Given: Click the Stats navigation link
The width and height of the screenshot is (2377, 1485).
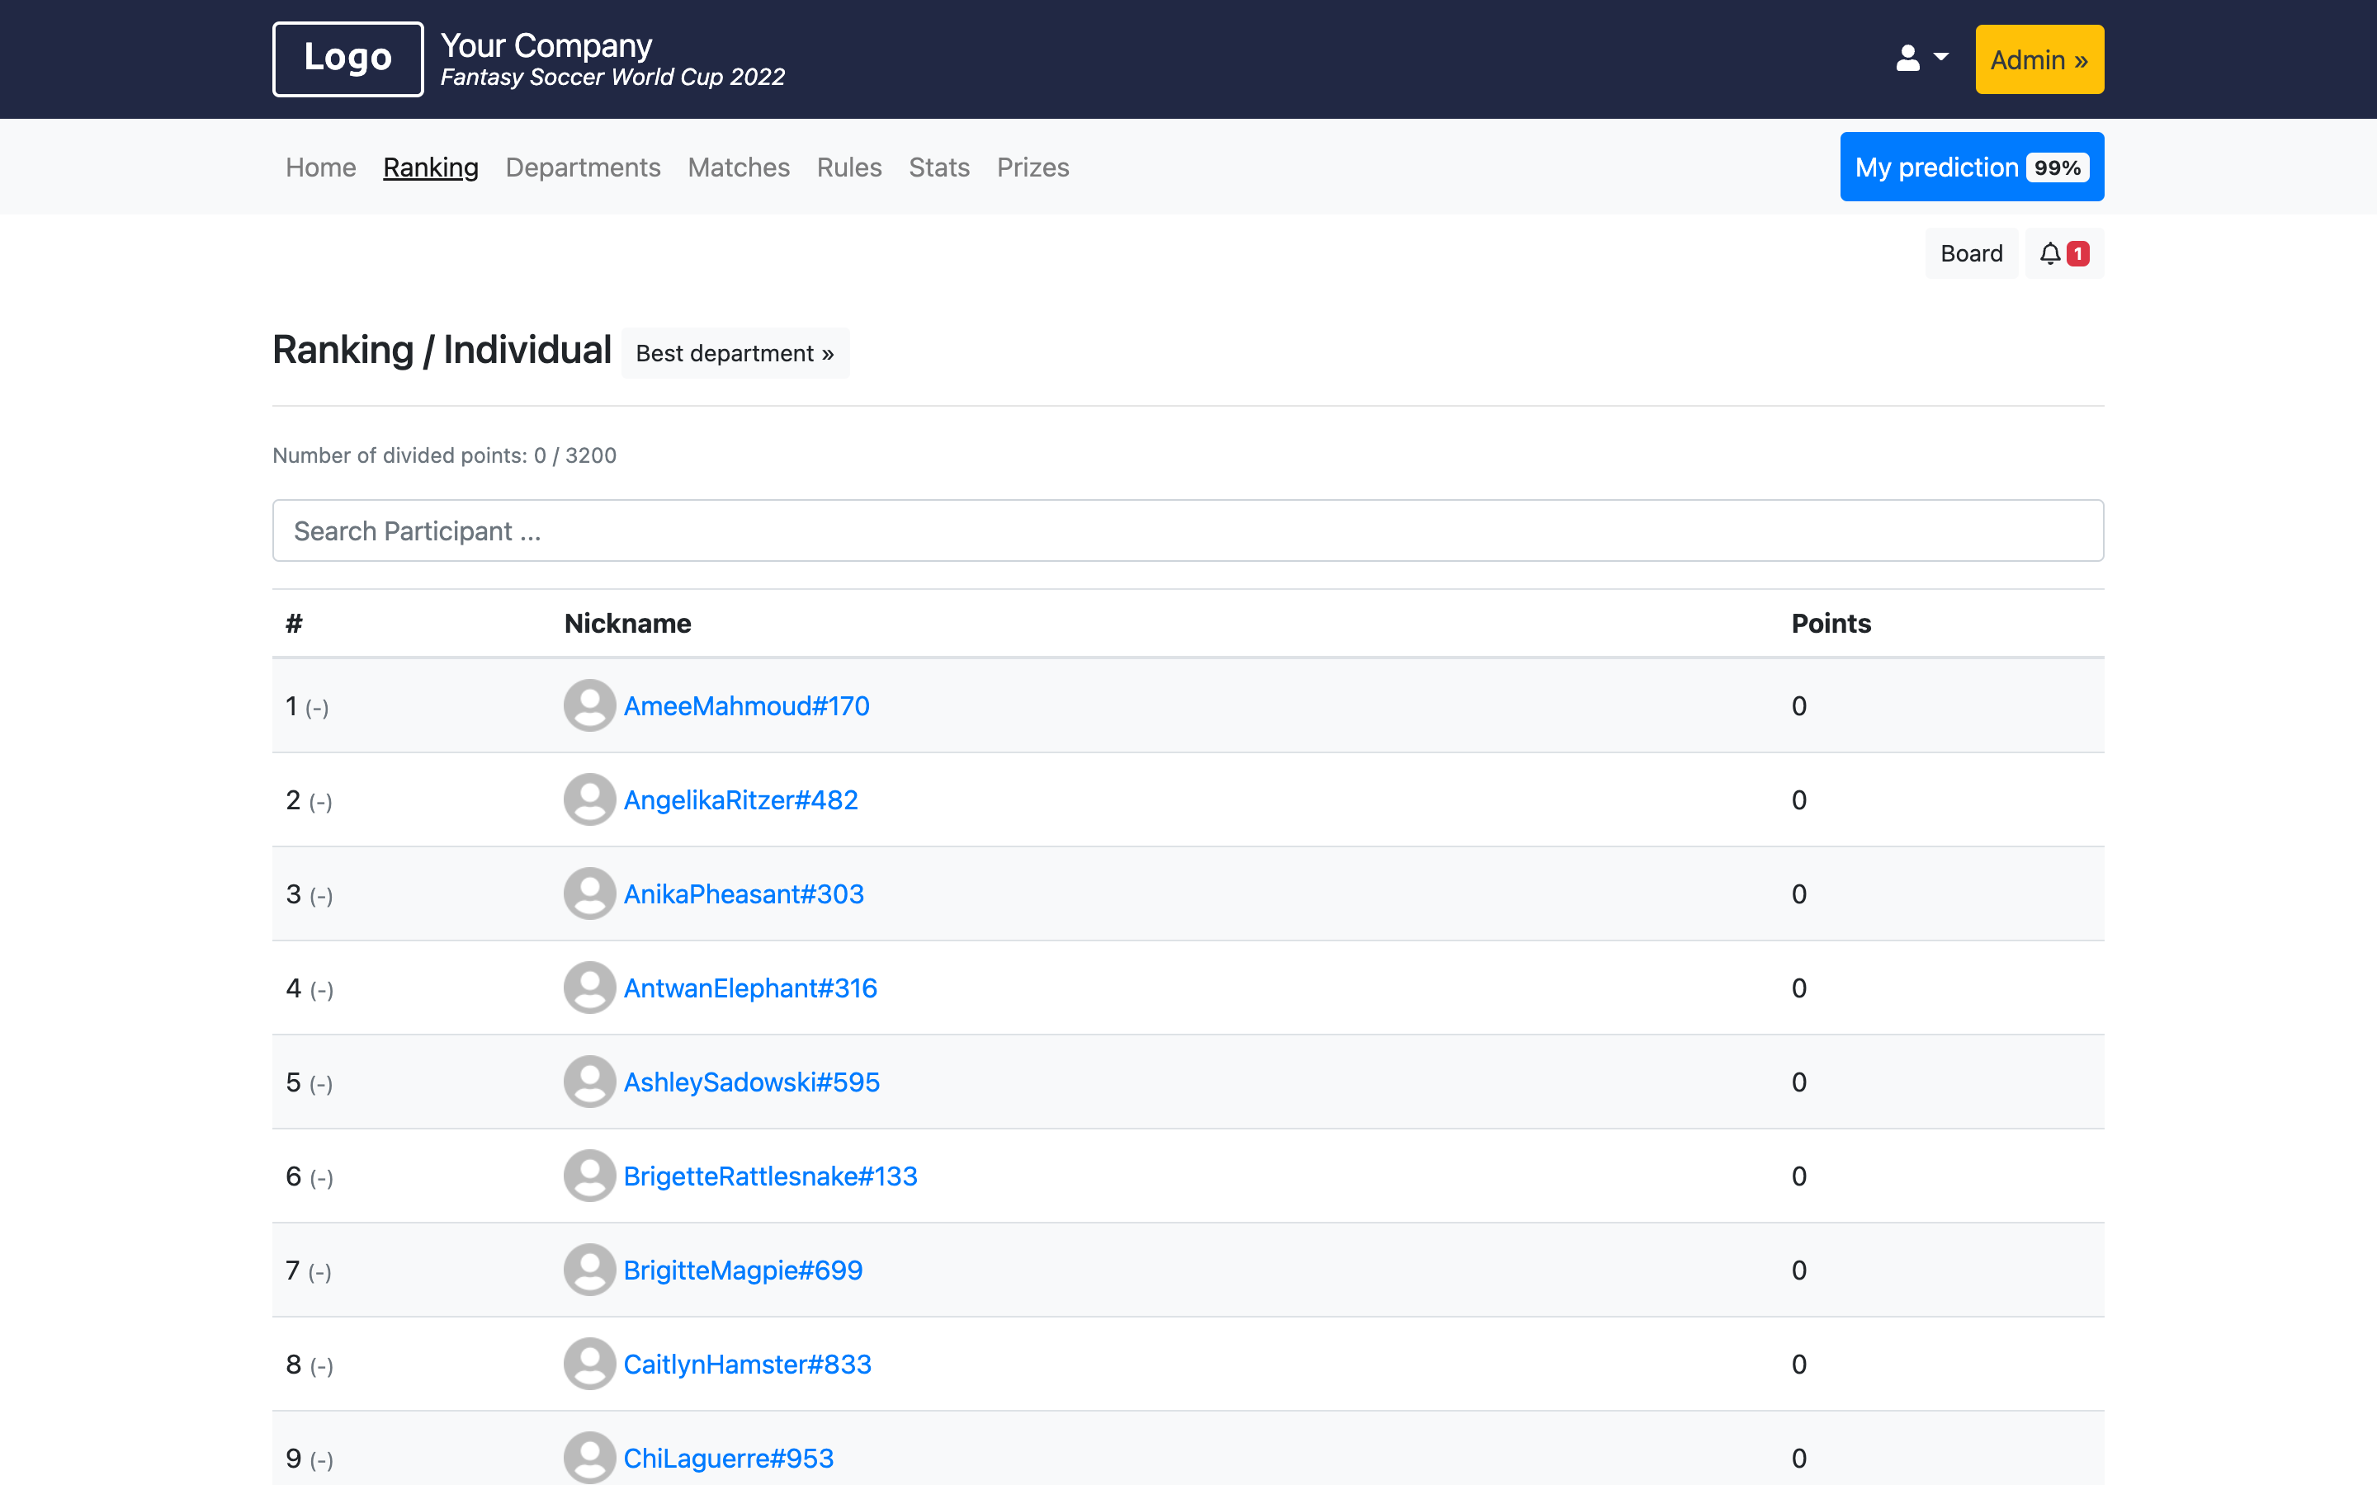Looking at the screenshot, I should (939, 166).
